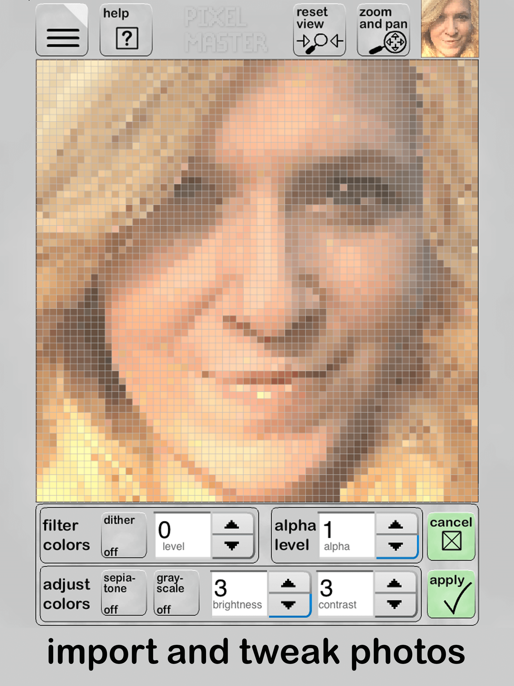Decrease the filter colors level
Viewport: 514px width, 686px height.
click(232, 546)
